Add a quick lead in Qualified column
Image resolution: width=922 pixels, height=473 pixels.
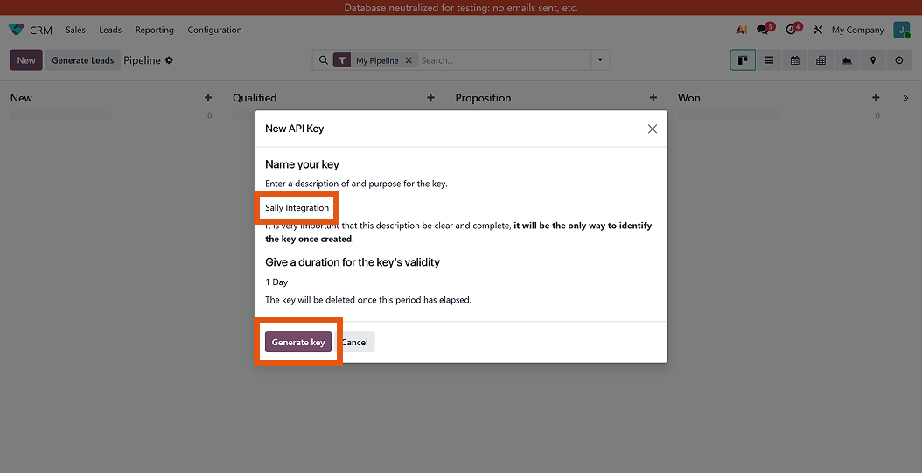[430, 98]
